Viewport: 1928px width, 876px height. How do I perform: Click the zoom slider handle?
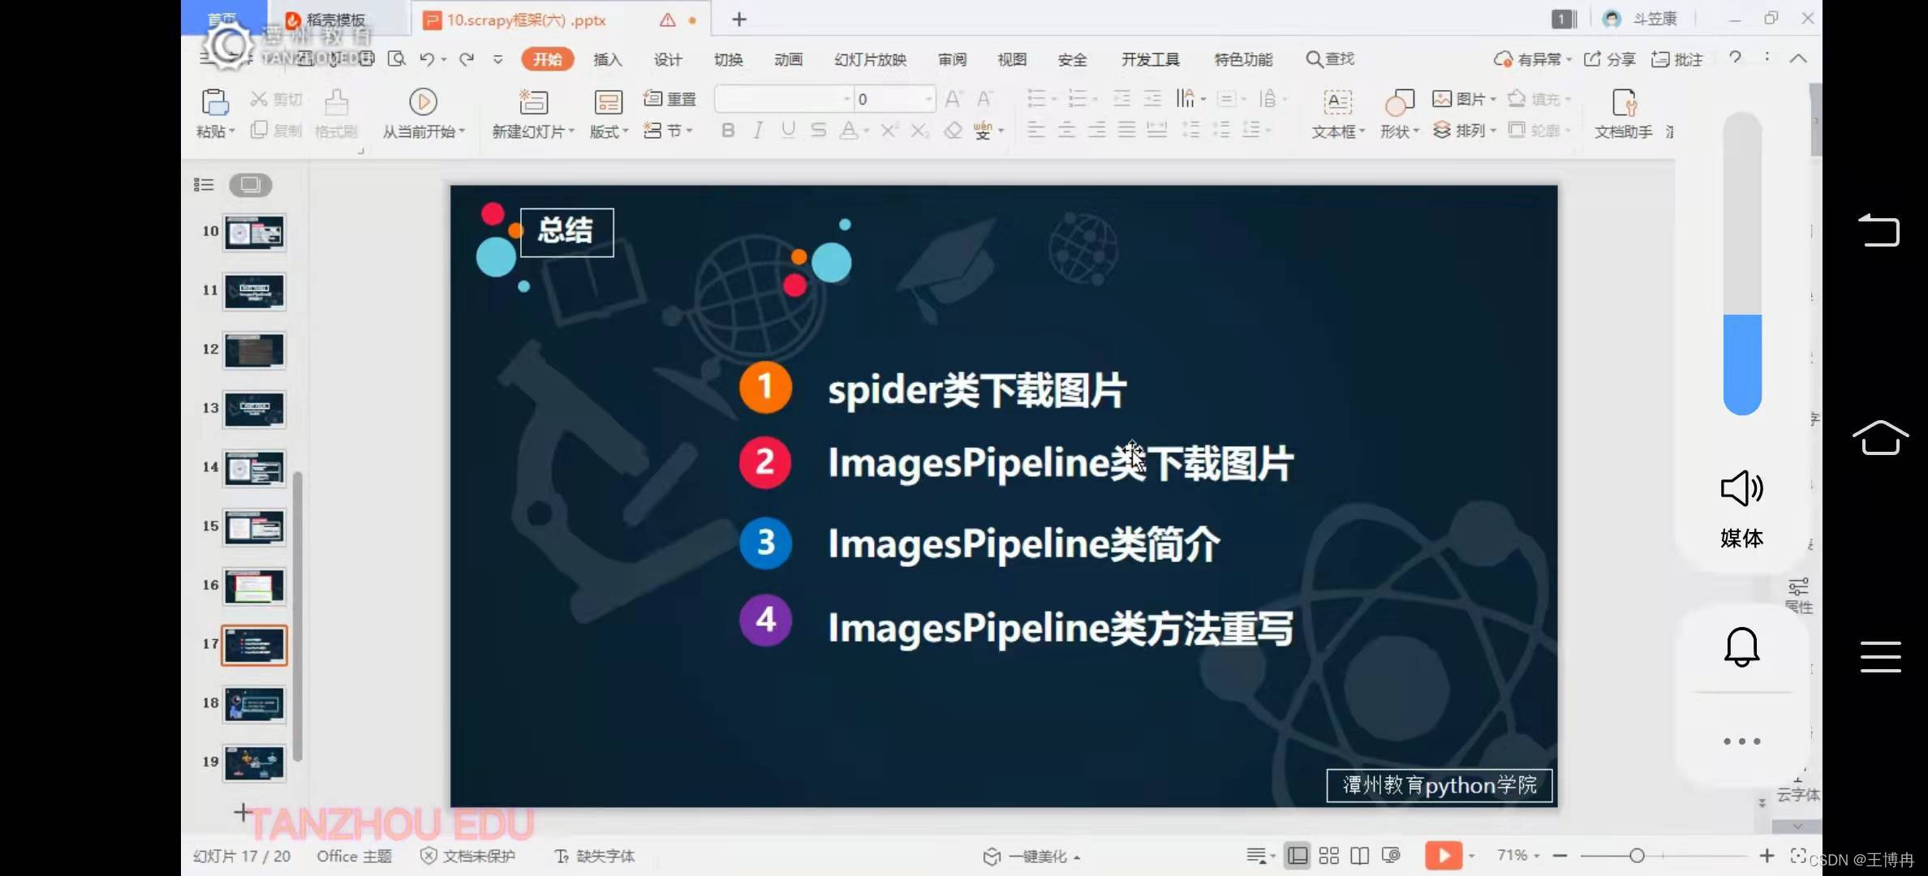[x=1637, y=856]
